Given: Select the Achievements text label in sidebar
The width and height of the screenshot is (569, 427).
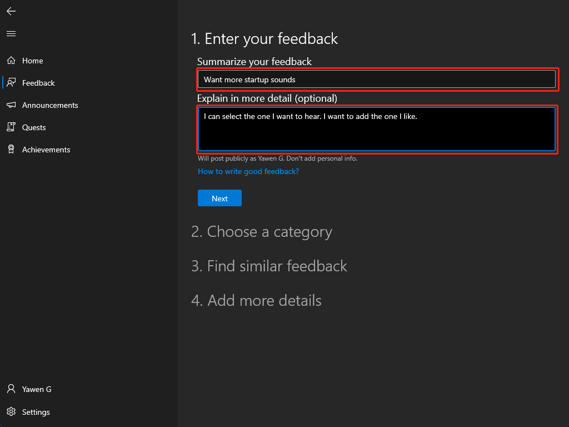Looking at the screenshot, I should 46,150.
